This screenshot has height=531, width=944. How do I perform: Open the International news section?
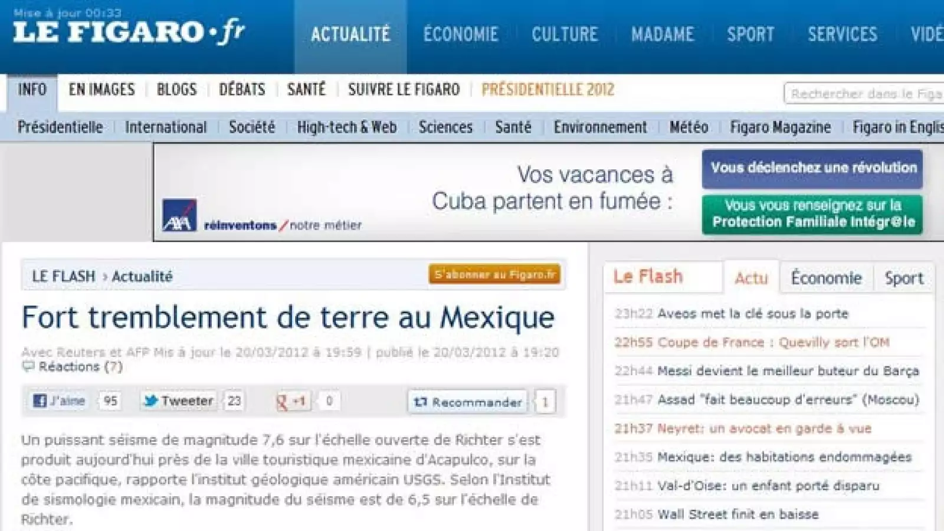pos(166,127)
